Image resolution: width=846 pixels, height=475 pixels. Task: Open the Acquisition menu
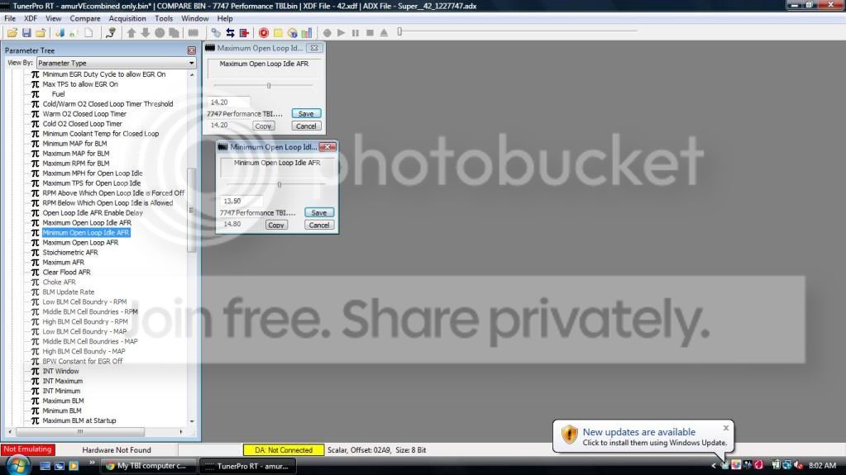(x=127, y=18)
